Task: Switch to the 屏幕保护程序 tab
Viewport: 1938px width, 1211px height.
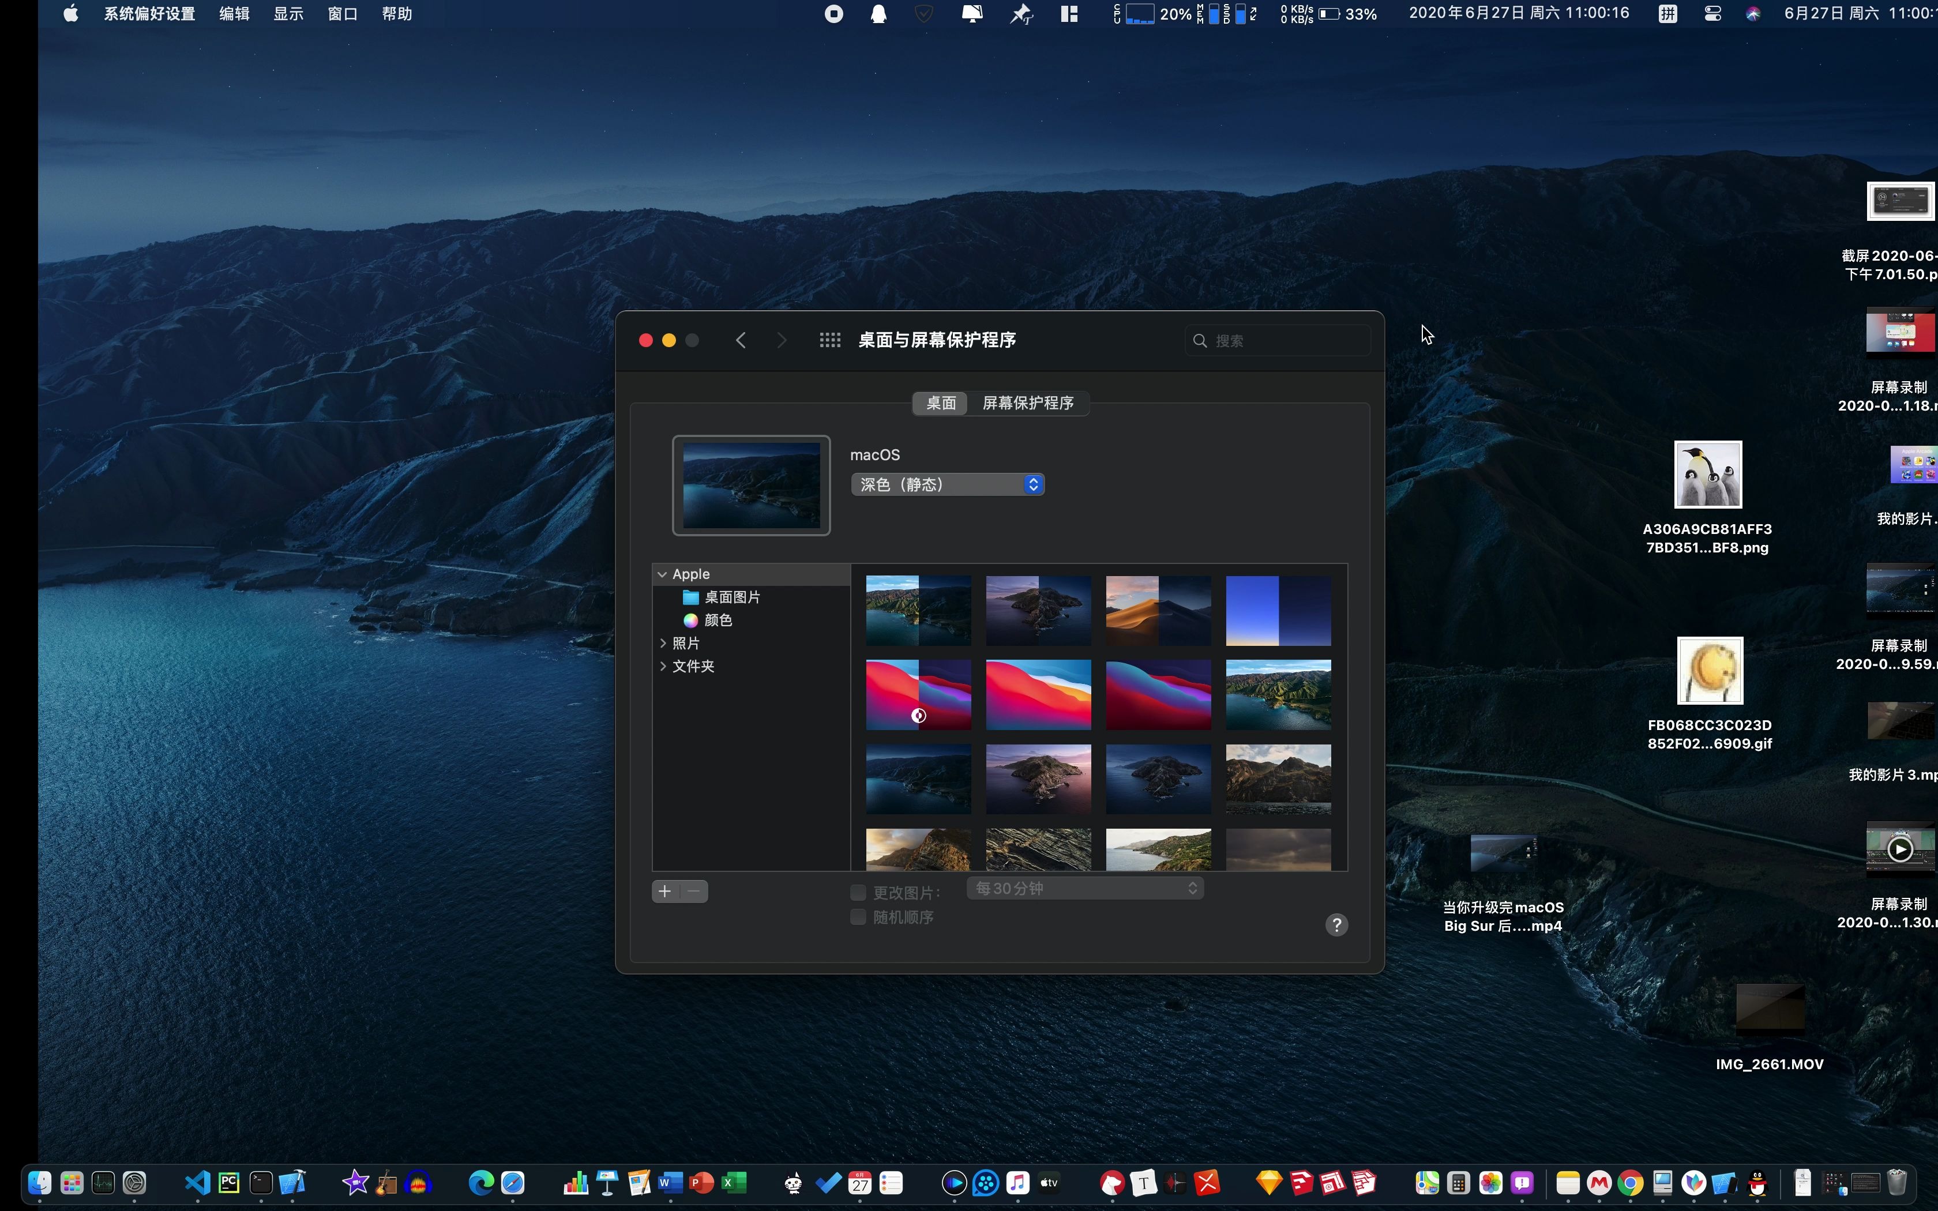Action: pyautogui.click(x=1027, y=403)
